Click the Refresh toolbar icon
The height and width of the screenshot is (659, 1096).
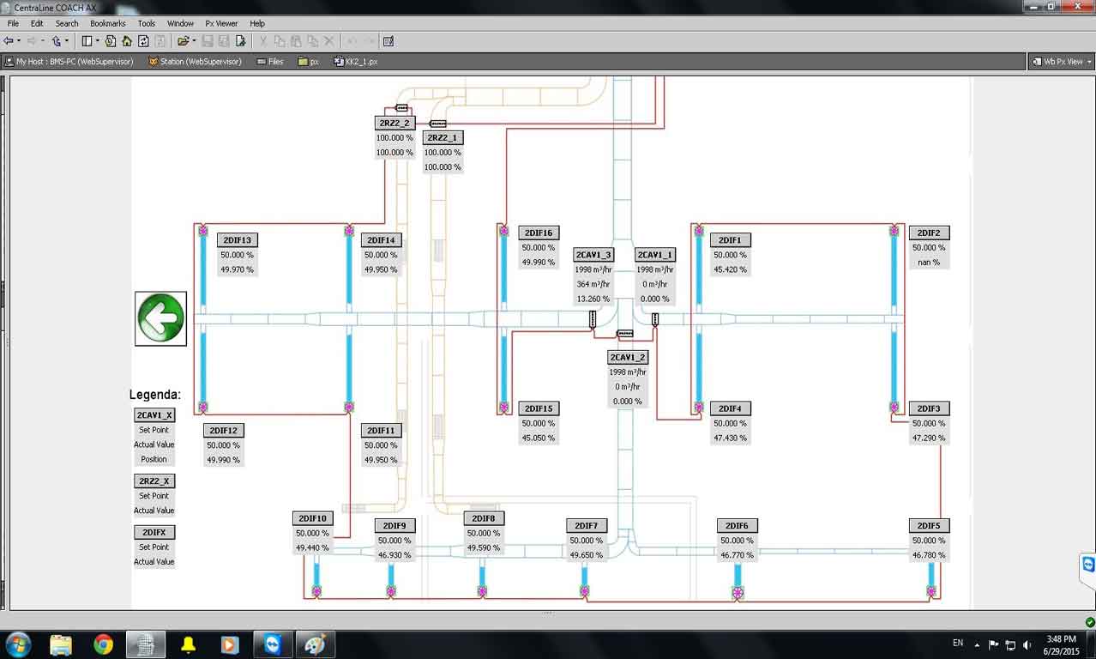143,40
